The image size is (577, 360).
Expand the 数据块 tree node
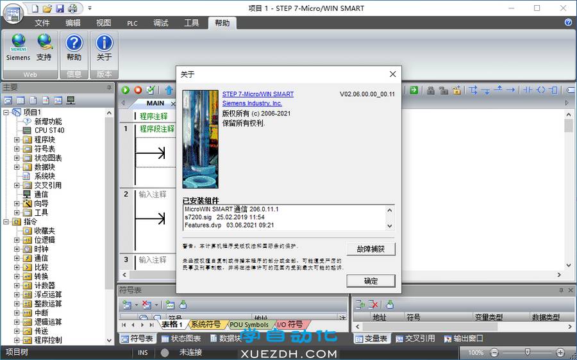coord(17,167)
